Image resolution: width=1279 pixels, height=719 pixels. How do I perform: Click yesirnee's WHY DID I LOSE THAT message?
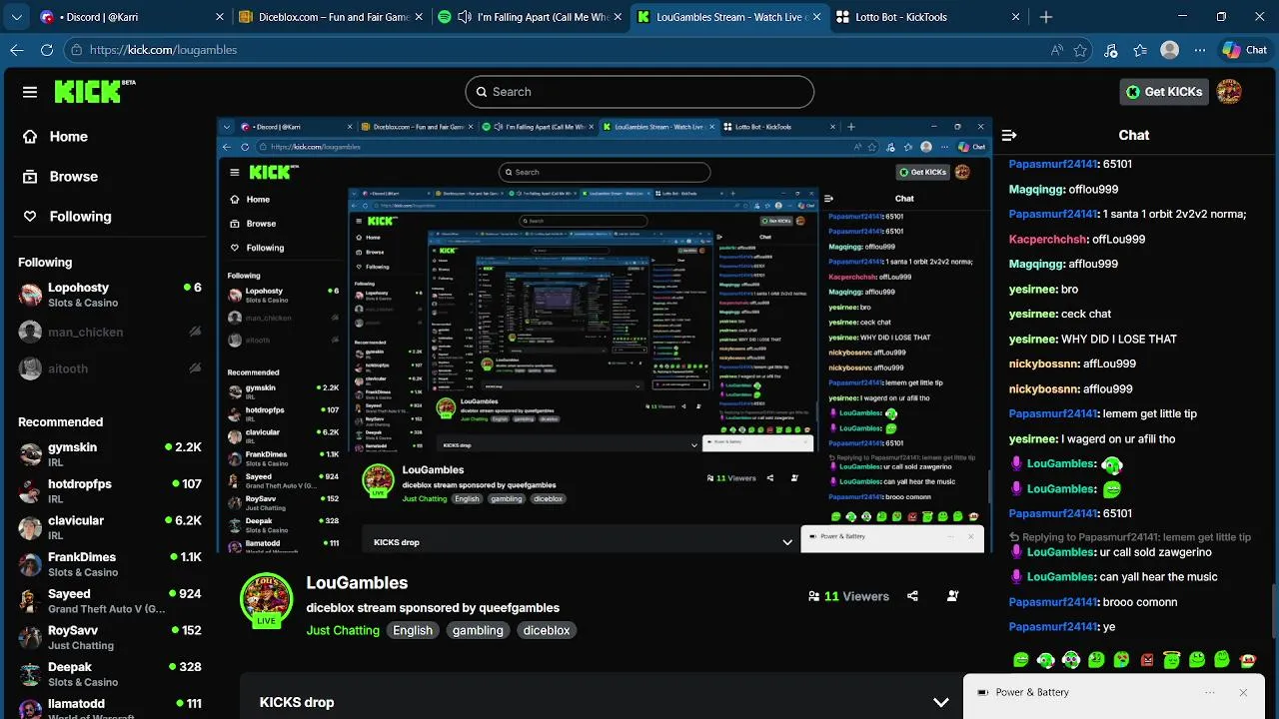pyautogui.click(x=1119, y=340)
